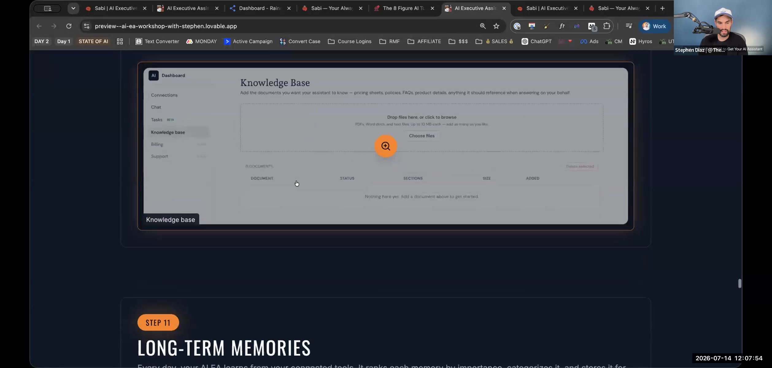Click "Drop files here, or click to browse"
This screenshot has height=368, width=772.
[422, 117]
